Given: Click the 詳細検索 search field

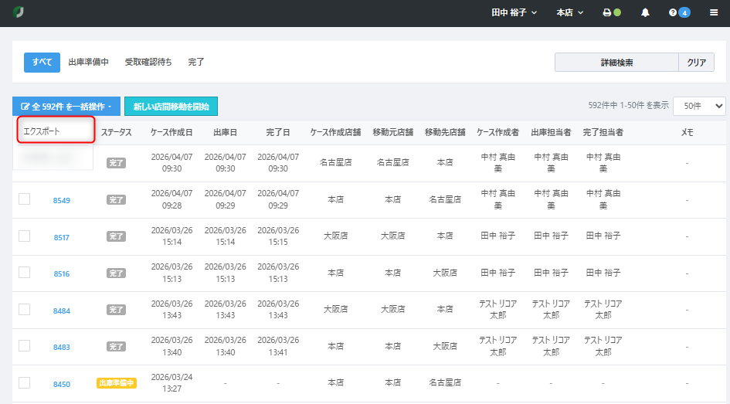Looking at the screenshot, I should tap(616, 63).
